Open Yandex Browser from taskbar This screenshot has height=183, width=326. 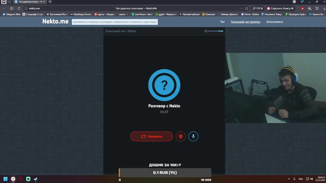pyautogui.click(x=13, y=179)
